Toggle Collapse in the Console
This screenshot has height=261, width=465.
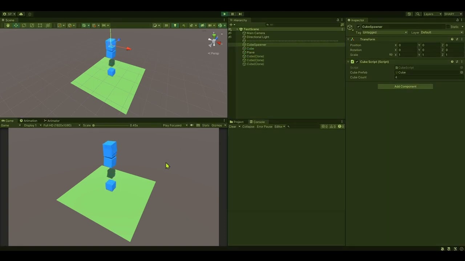(x=248, y=127)
